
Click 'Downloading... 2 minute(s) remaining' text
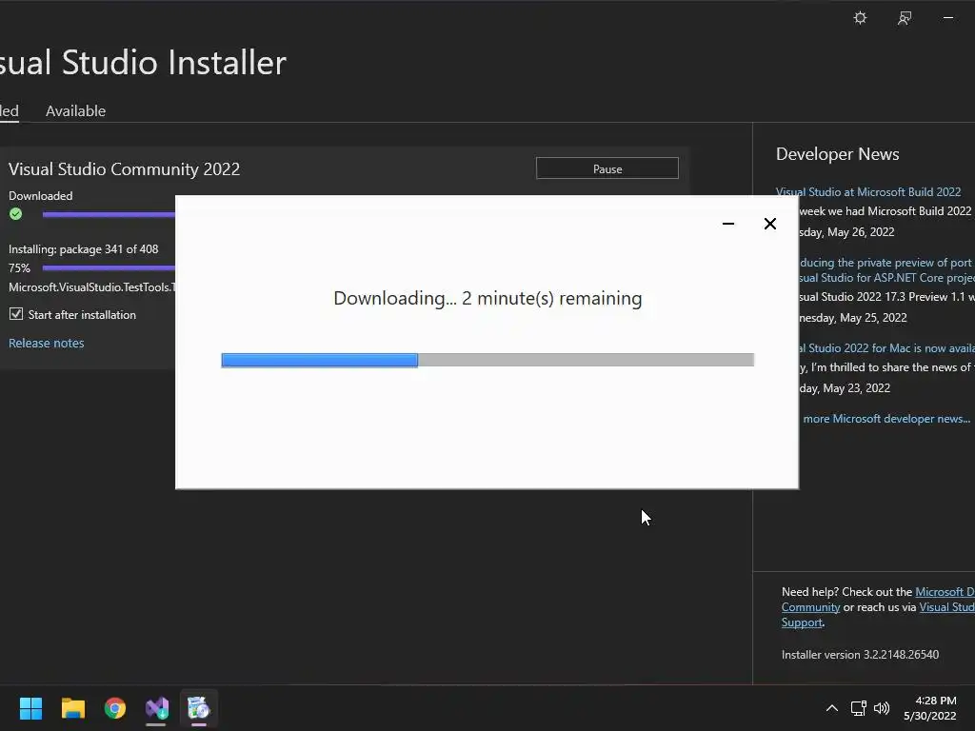click(x=487, y=298)
